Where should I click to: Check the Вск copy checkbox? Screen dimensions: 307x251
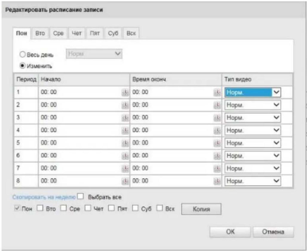(159, 208)
